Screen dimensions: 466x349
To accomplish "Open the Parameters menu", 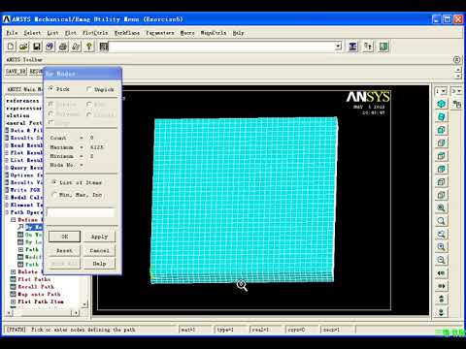I will 160,33.
